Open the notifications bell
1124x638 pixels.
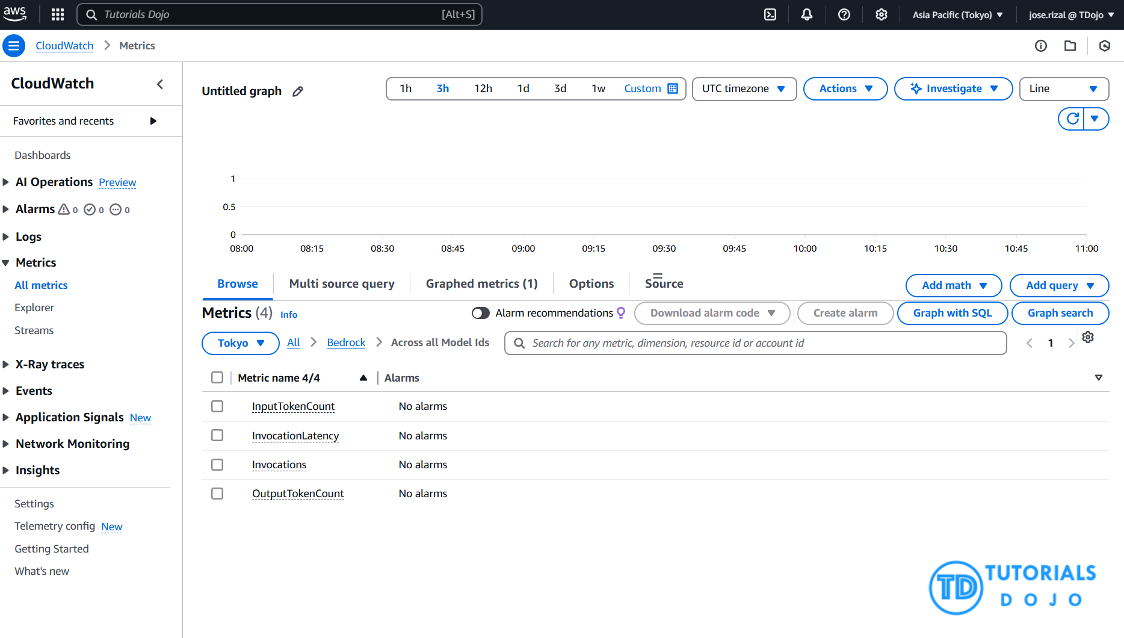point(807,14)
